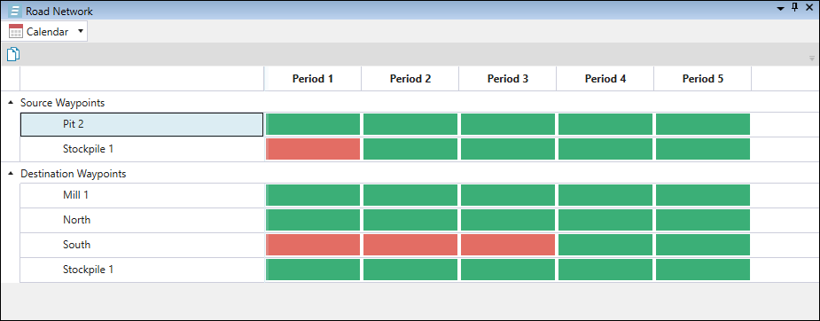Toggle South availability in Period 5
Image resolution: width=820 pixels, height=321 pixels.
(703, 245)
